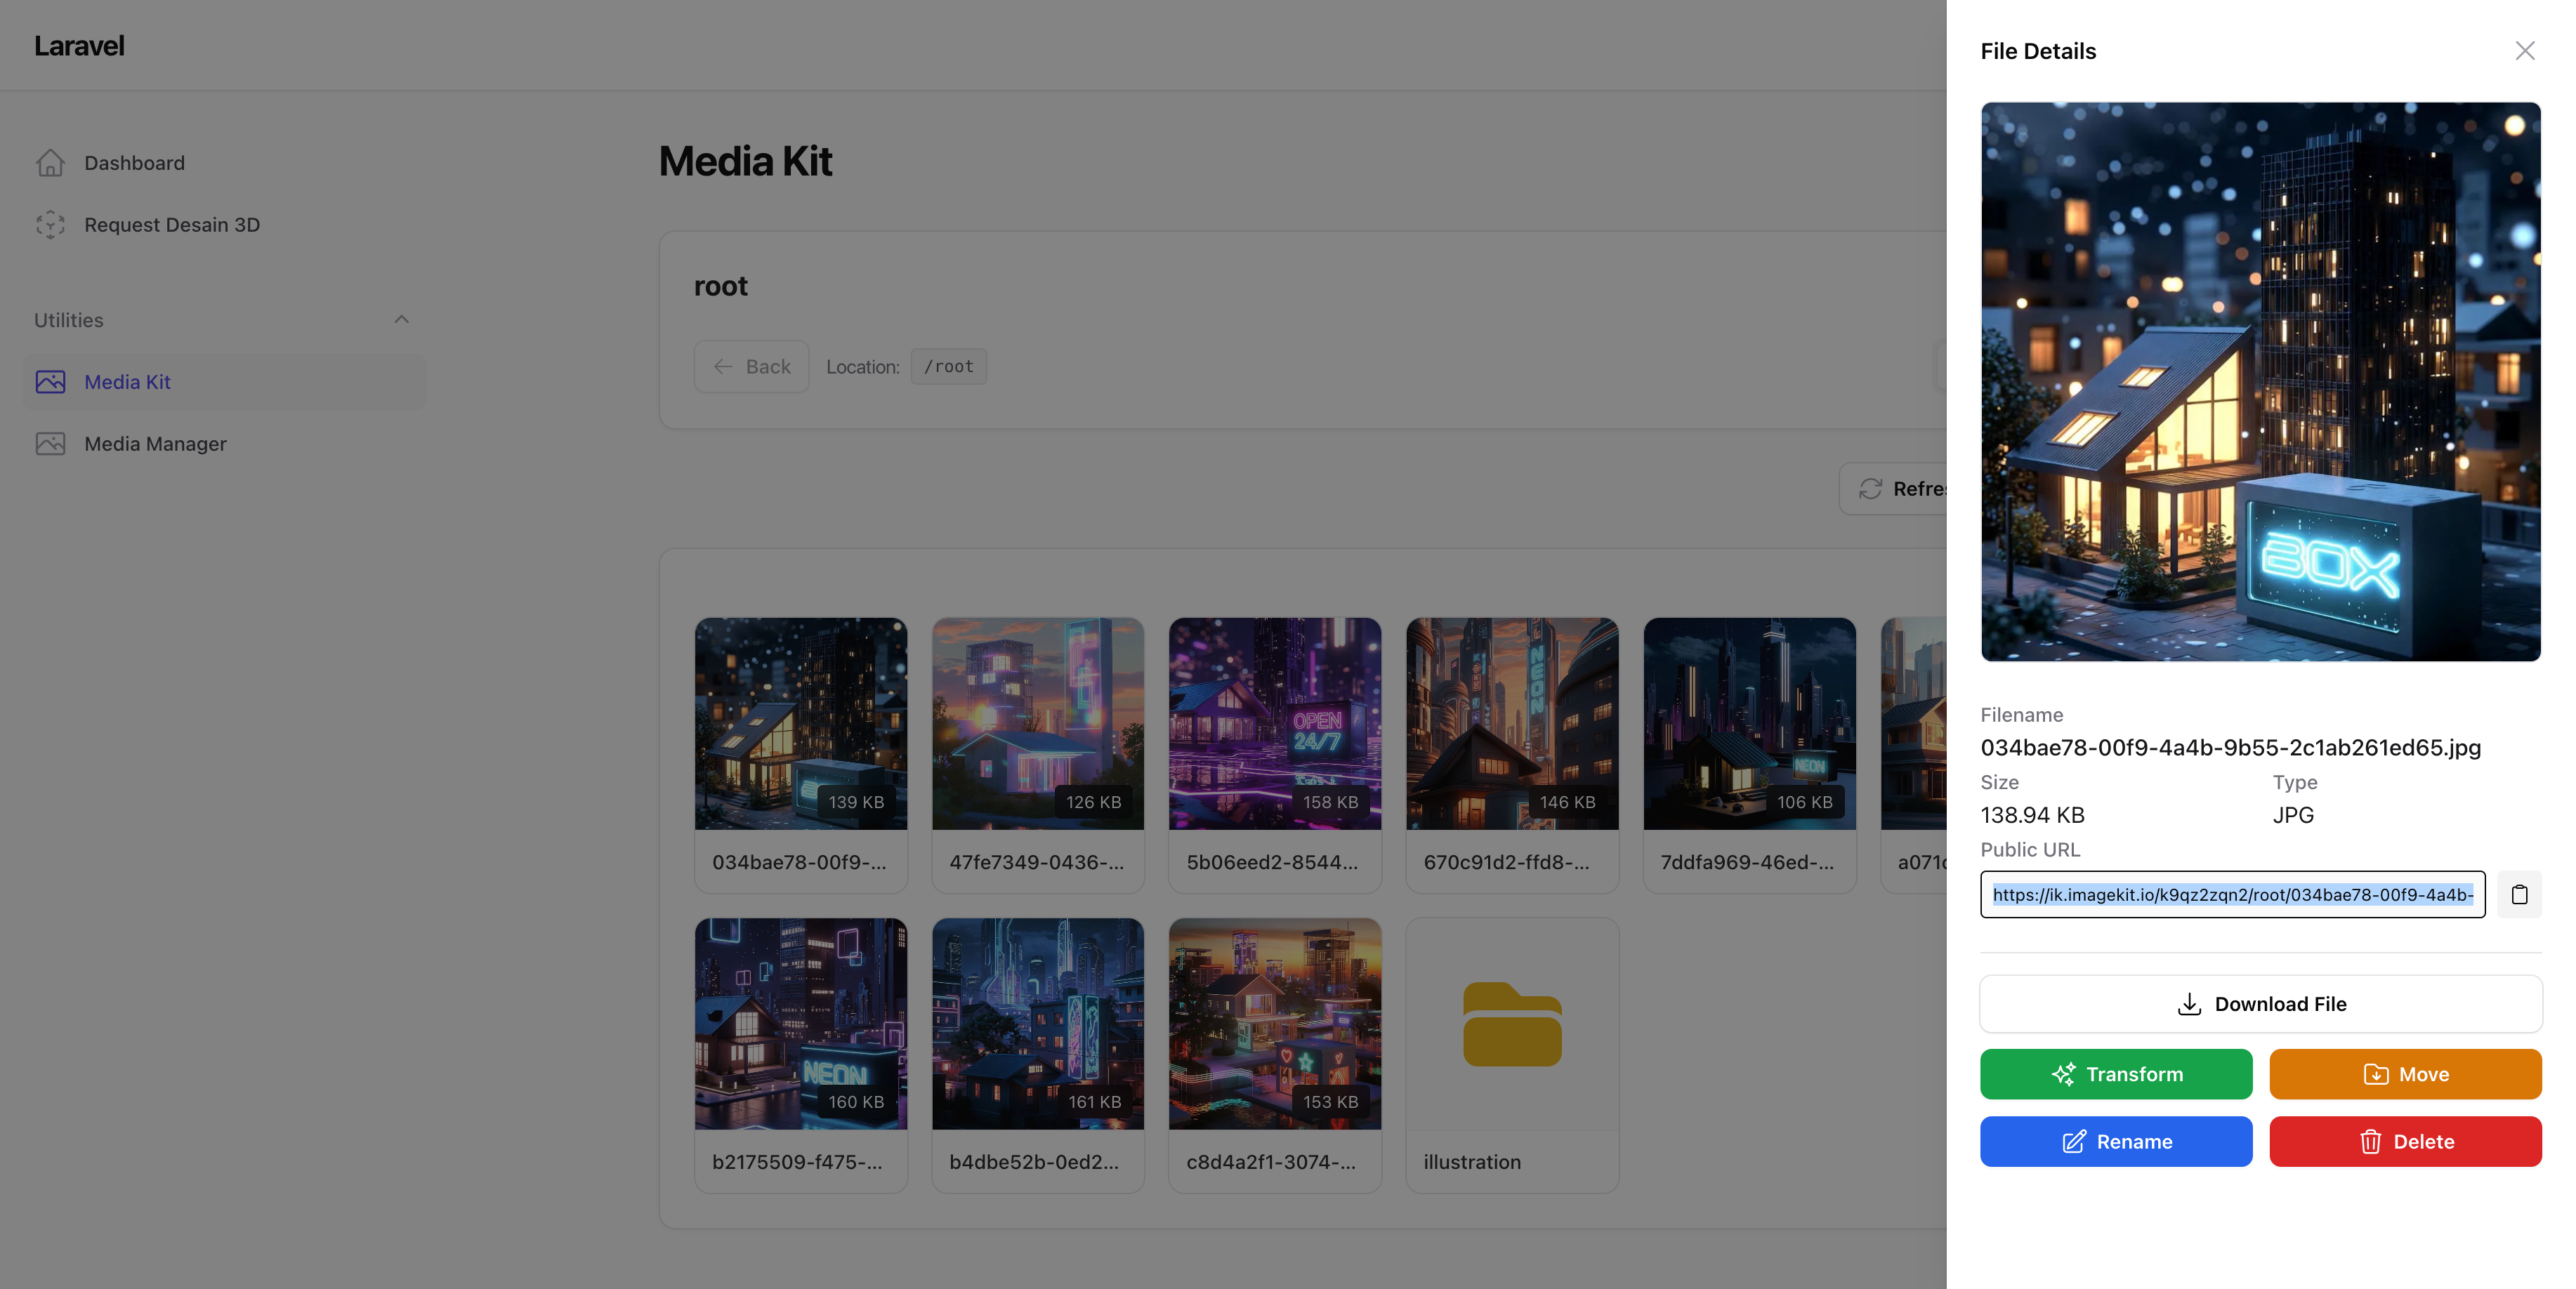Screen dimensions: 2576x1289
Task: Click the Request Desain 3D icon
Action: pyautogui.click(x=50, y=225)
